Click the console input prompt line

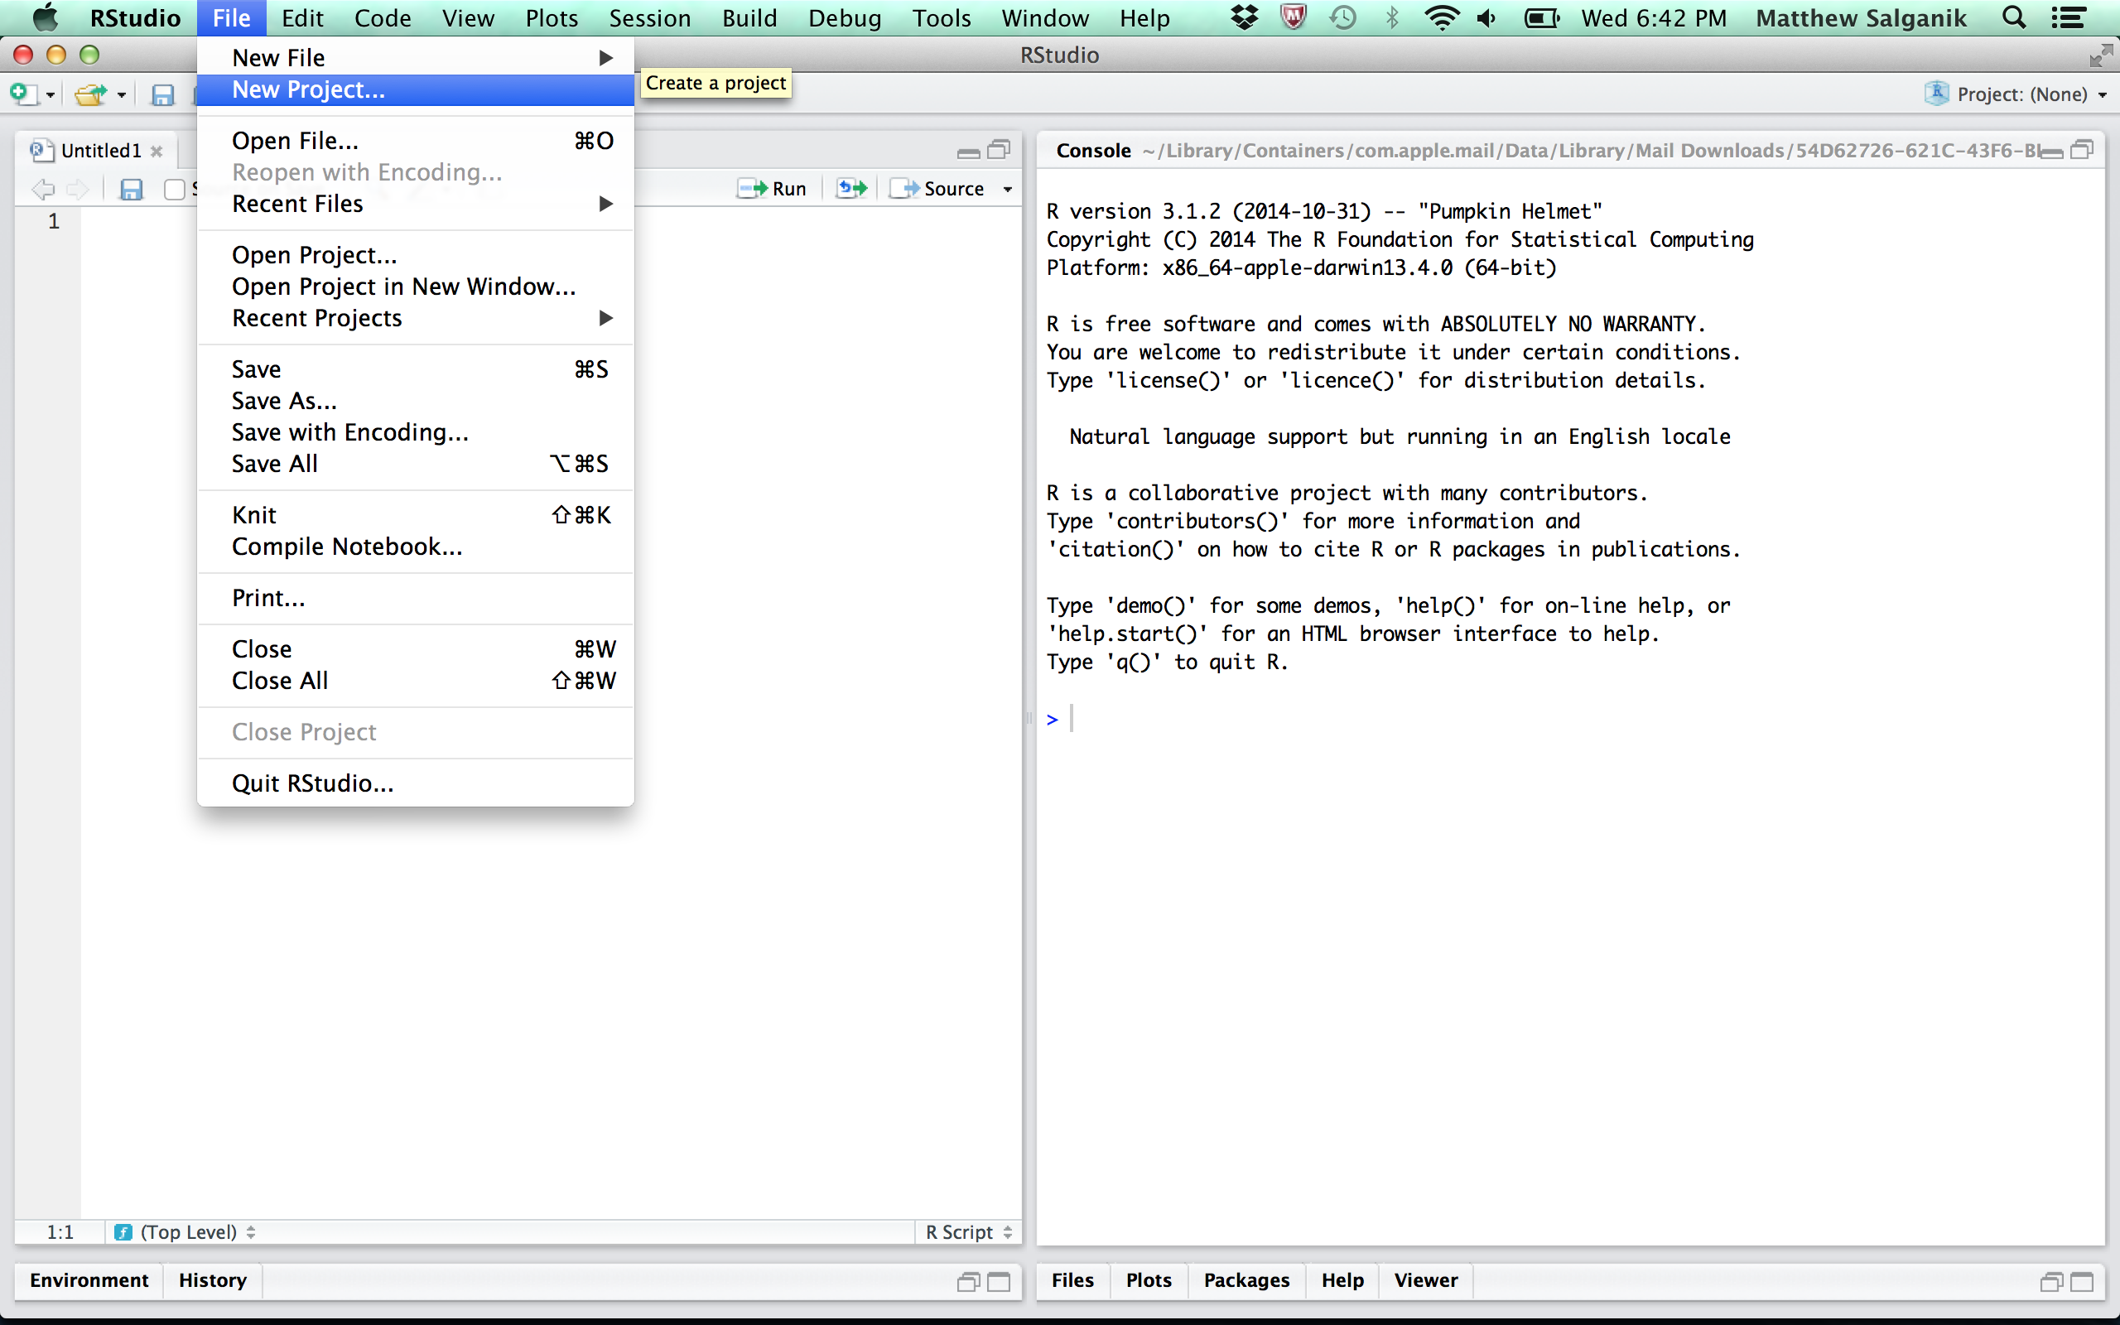click(1314, 720)
